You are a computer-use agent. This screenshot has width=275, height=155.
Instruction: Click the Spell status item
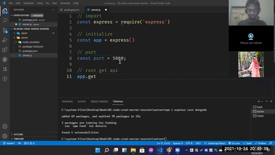(x=247, y=143)
